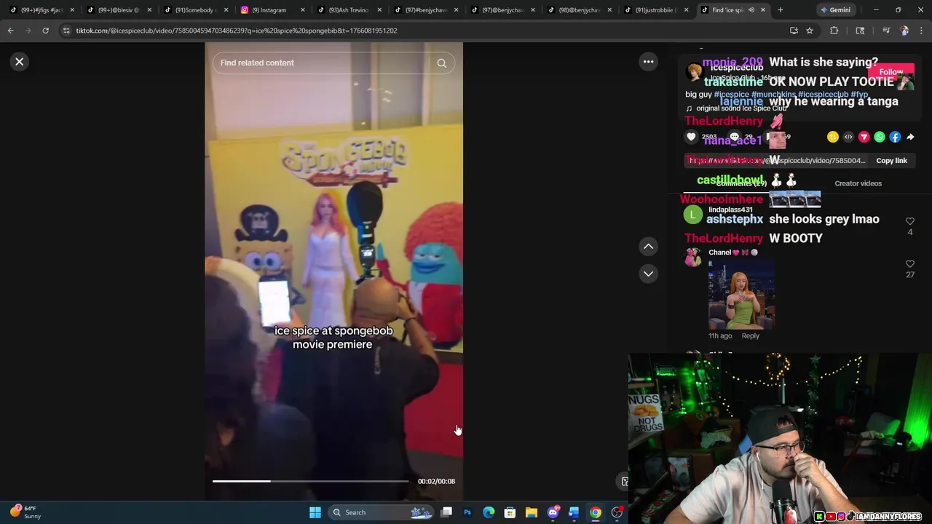Share via the red send-to-friends icon

864,137
